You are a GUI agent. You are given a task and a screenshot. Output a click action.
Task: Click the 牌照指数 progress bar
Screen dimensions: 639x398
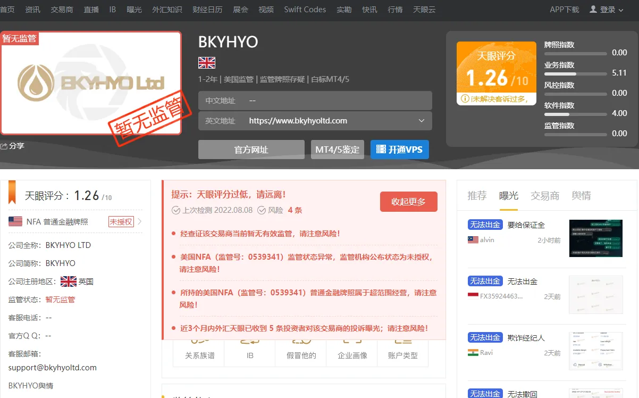(x=575, y=54)
